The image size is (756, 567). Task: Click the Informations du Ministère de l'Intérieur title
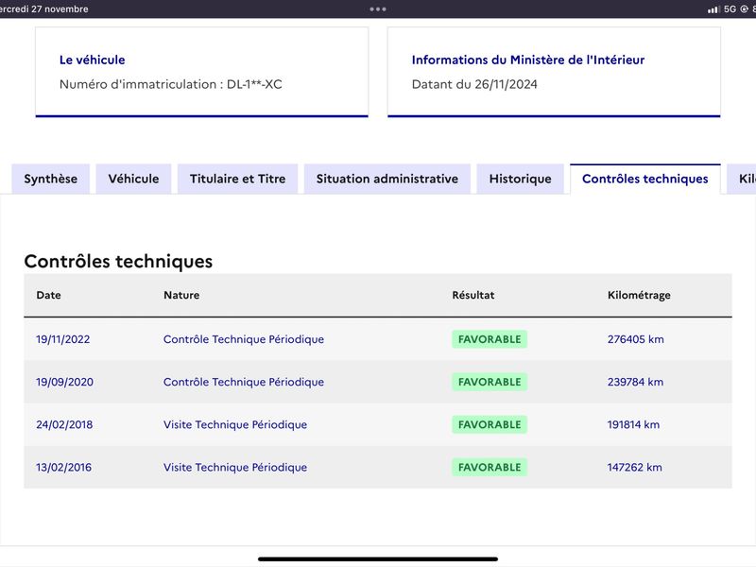[x=528, y=60]
